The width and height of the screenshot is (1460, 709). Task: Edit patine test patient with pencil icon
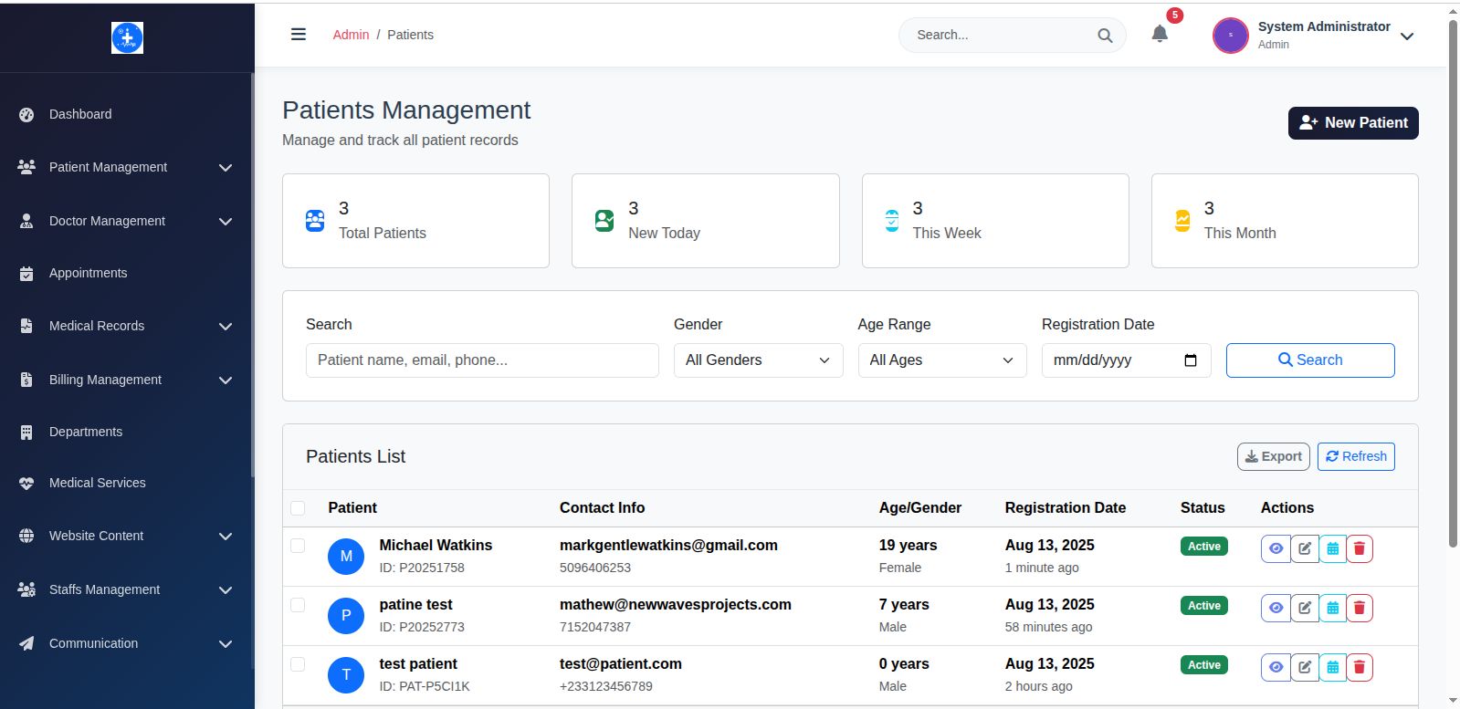pos(1305,608)
